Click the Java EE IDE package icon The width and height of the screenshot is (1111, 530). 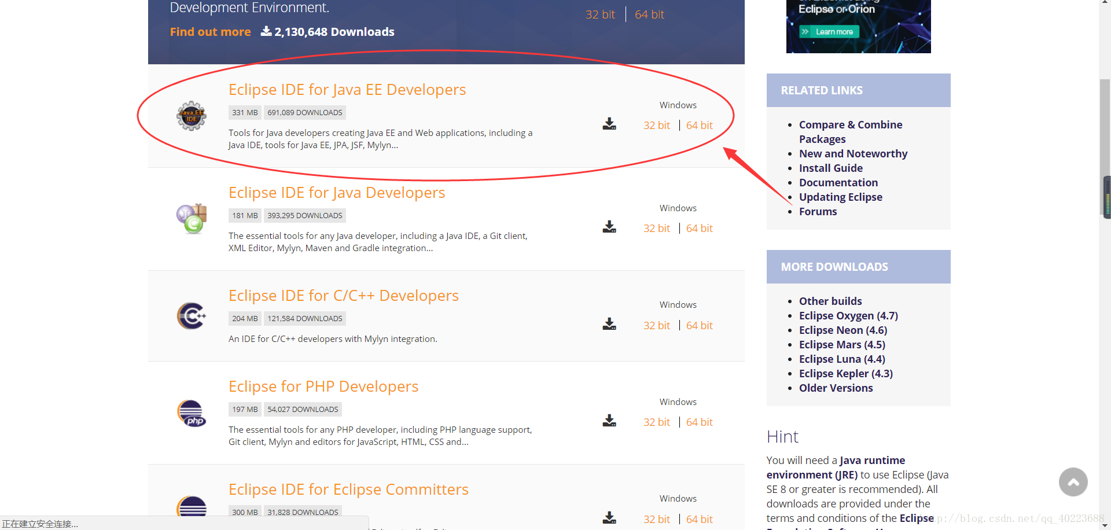click(192, 116)
